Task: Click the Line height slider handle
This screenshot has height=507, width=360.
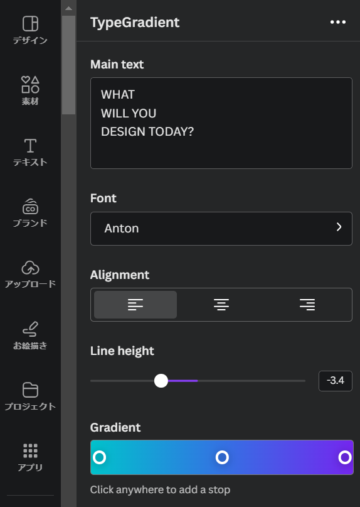Action: [161, 381]
